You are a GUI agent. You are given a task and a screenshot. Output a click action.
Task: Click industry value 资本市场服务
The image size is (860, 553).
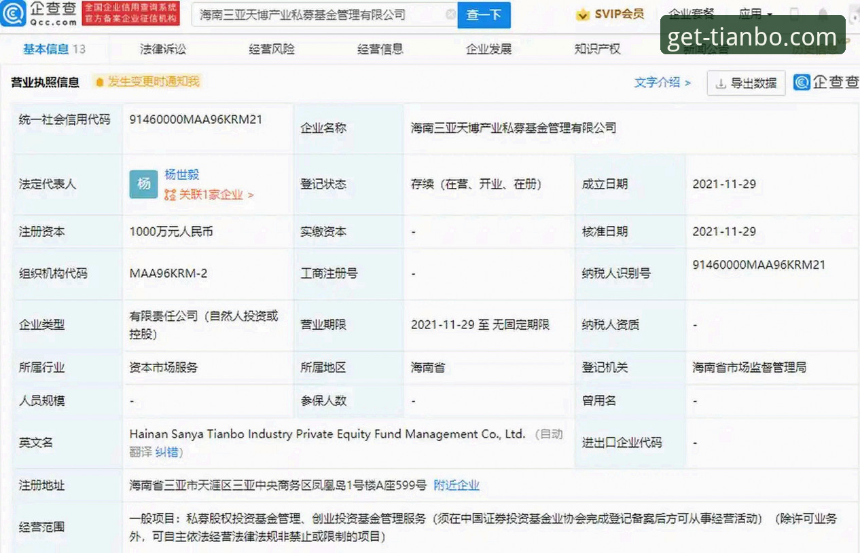(164, 367)
